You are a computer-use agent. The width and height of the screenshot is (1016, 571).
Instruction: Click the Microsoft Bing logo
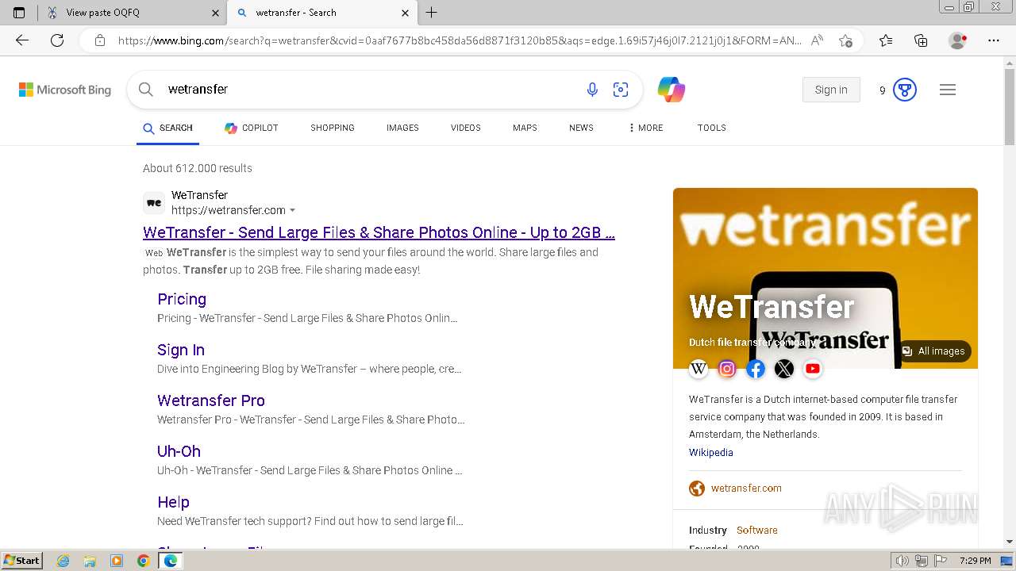[65, 90]
